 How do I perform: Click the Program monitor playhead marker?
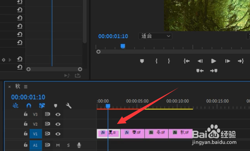coord(122,46)
